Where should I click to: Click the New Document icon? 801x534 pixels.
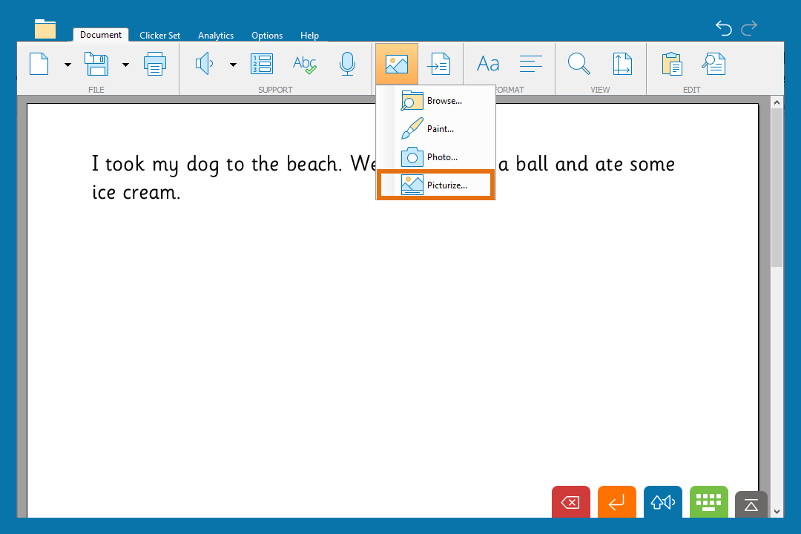click(x=39, y=64)
